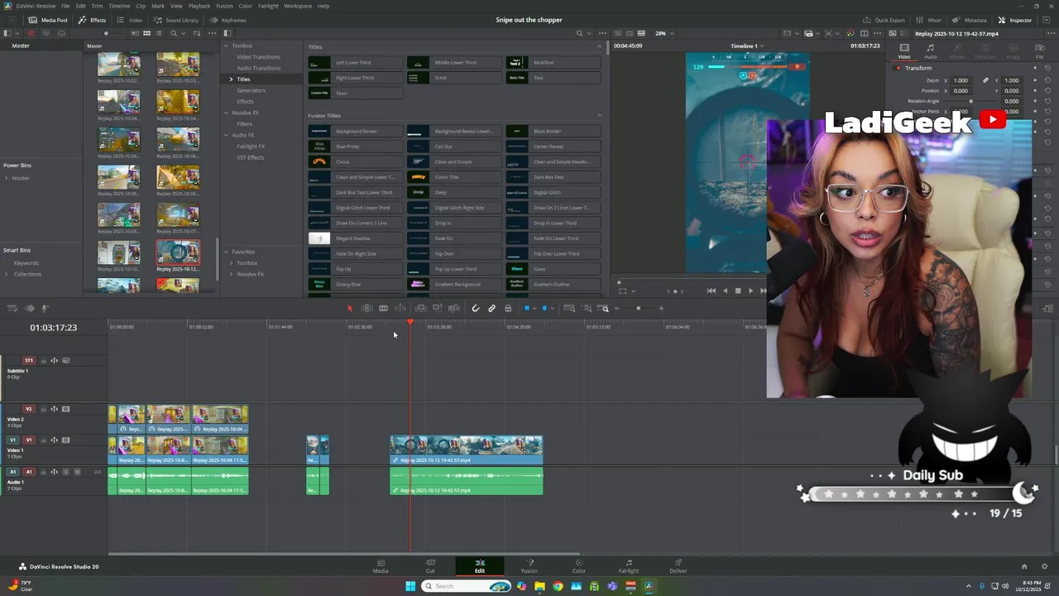
Task: Toggle the Snapping magnet icon
Action: click(476, 308)
